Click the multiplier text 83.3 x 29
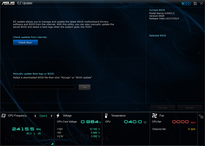 tap(34, 134)
